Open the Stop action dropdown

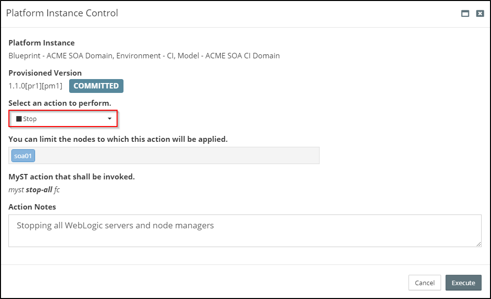[x=63, y=119]
